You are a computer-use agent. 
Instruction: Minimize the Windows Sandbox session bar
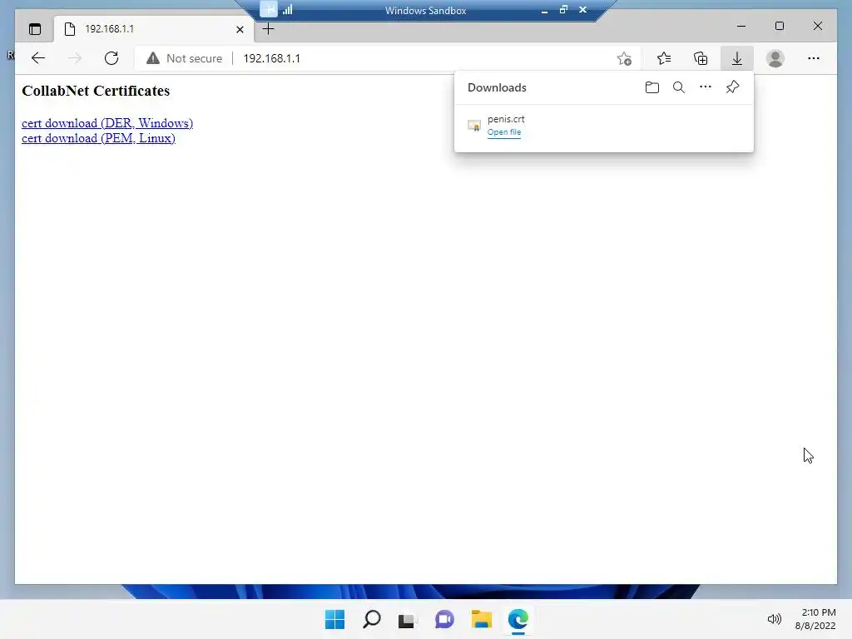pos(544,10)
